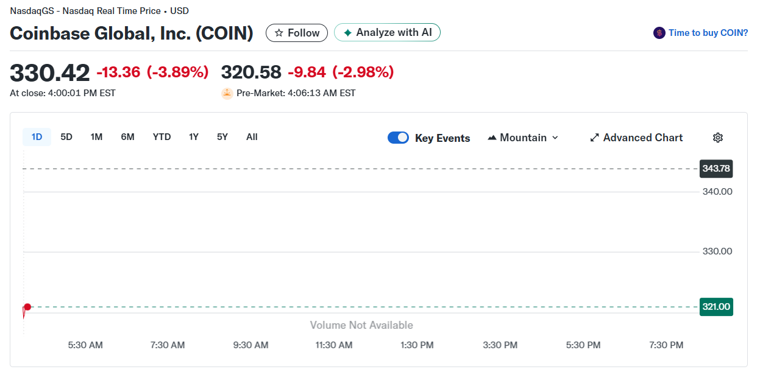Click the purple icon beside Time to buy COIN

(659, 33)
